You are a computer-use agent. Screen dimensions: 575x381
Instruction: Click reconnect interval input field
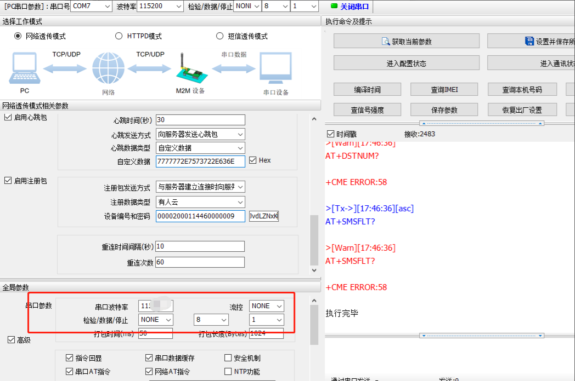click(x=200, y=246)
